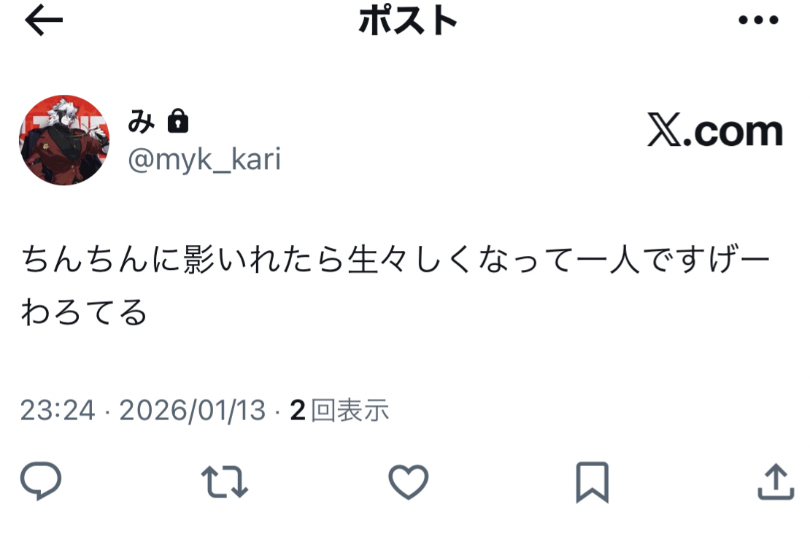Click the bold number 2 in views
The width and height of the screenshot is (810, 534).
coord(298,411)
